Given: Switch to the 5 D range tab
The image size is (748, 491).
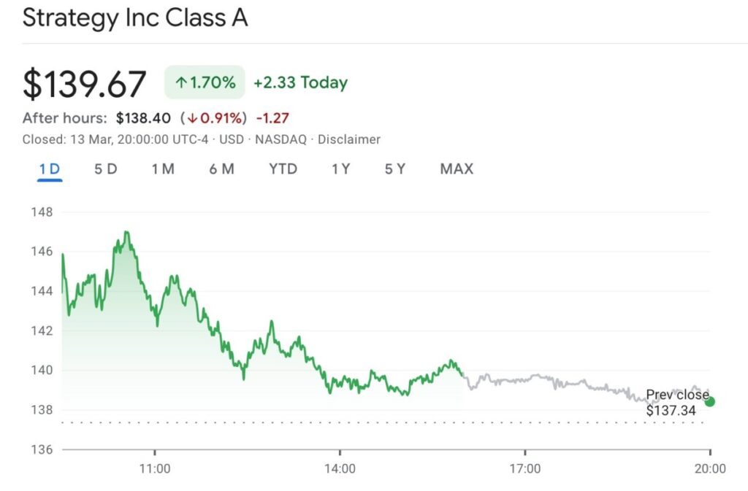Looking at the screenshot, I should pyautogui.click(x=105, y=169).
